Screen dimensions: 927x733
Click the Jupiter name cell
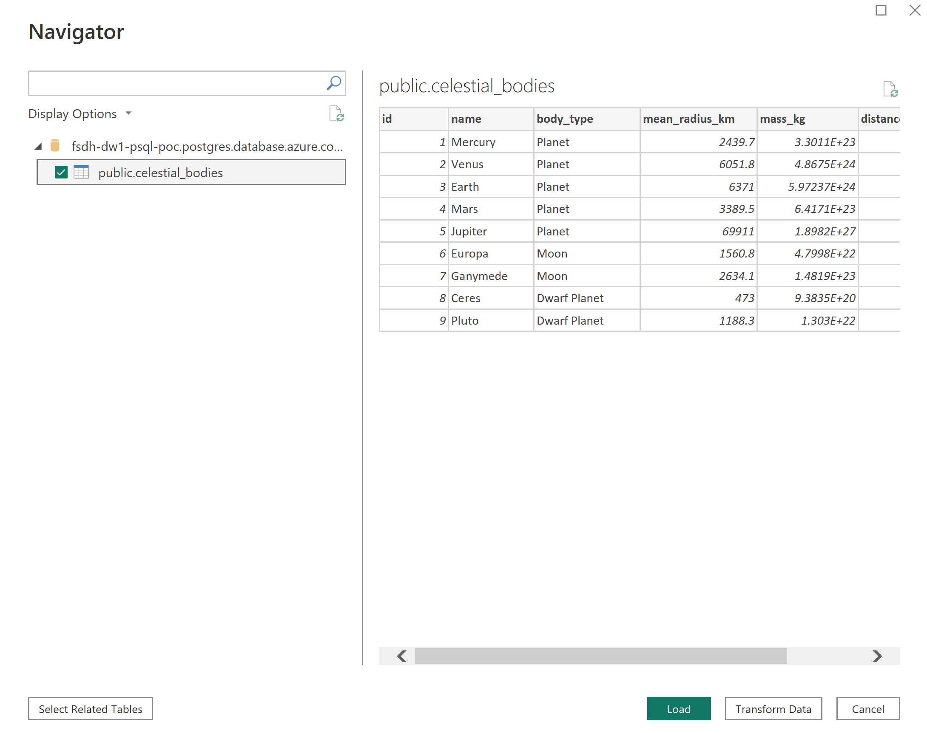pos(491,231)
